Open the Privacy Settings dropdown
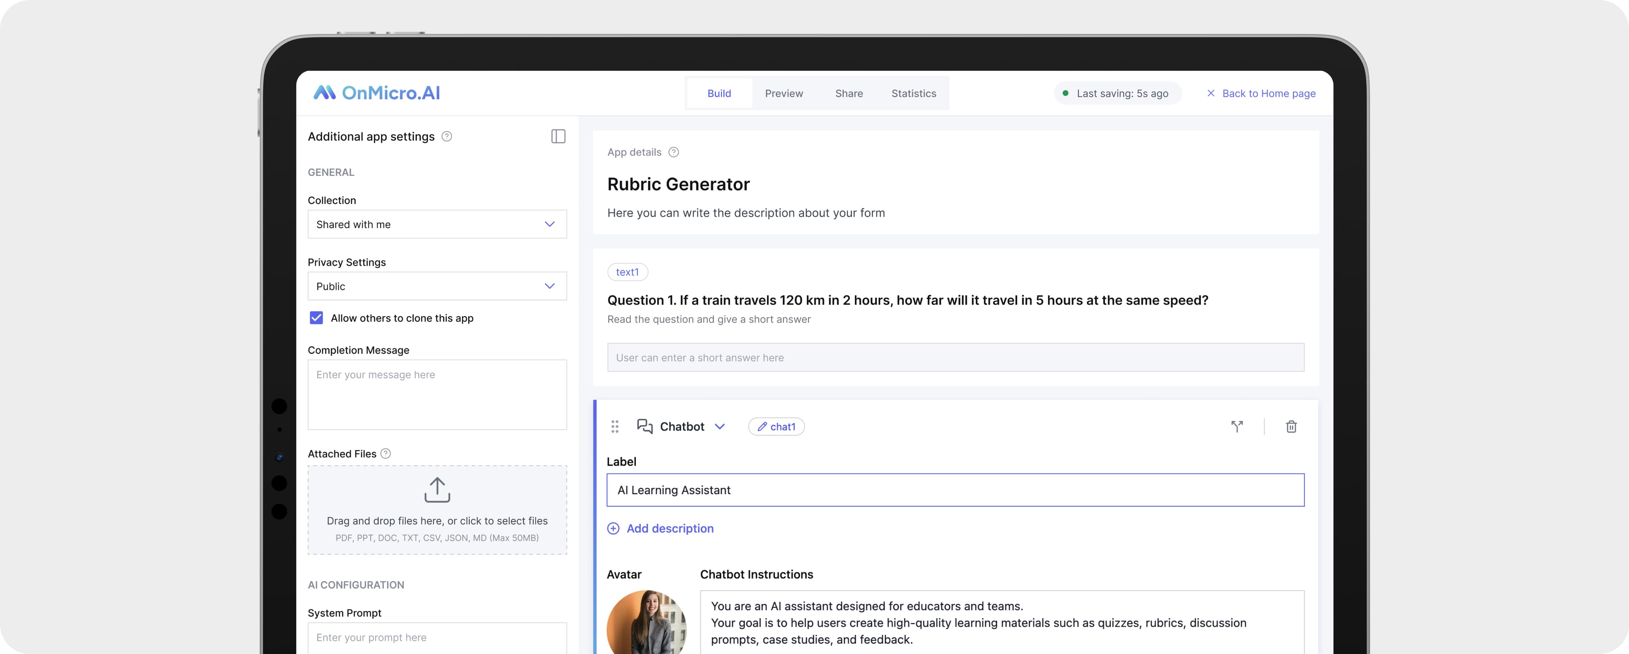 [437, 287]
